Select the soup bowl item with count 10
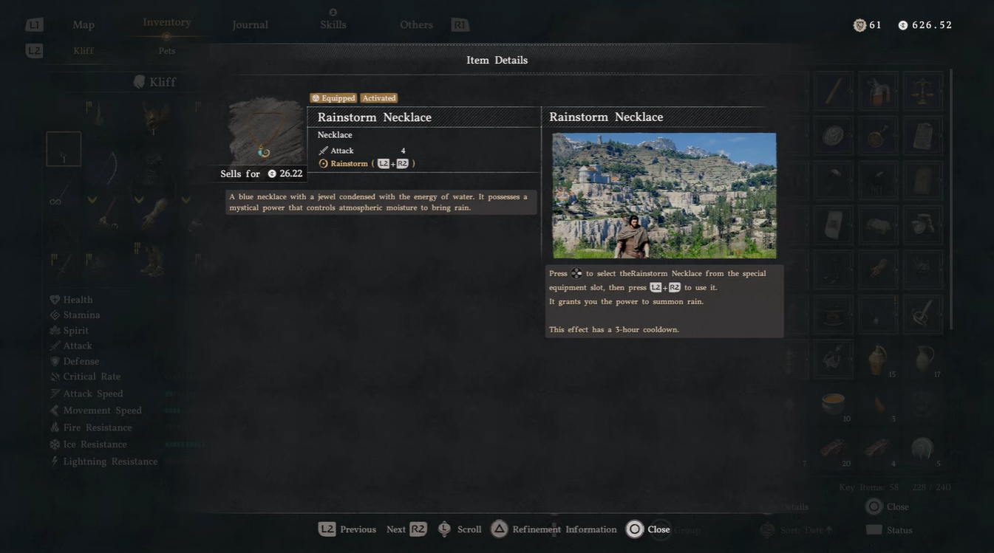This screenshot has width=994, height=553. (x=834, y=405)
